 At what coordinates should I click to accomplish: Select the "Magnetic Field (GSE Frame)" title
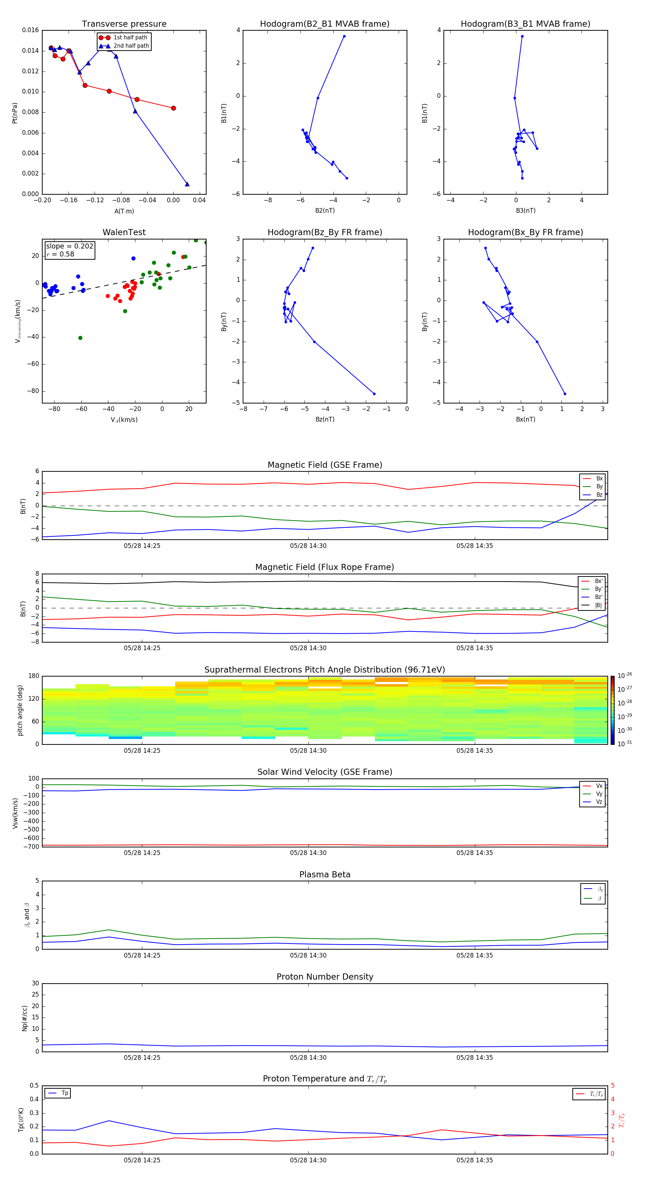[x=325, y=465]
